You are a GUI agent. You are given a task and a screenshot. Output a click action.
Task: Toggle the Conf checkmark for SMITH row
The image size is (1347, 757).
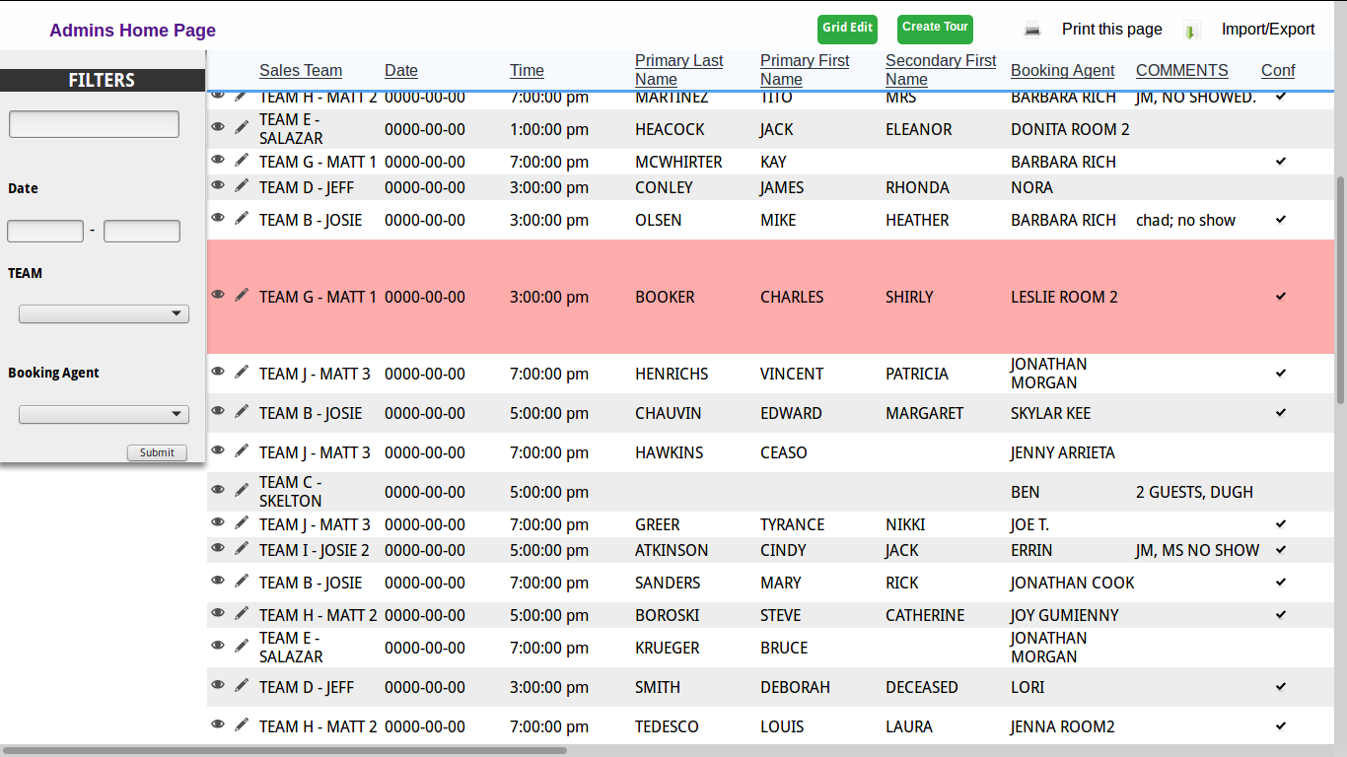(x=1281, y=686)
